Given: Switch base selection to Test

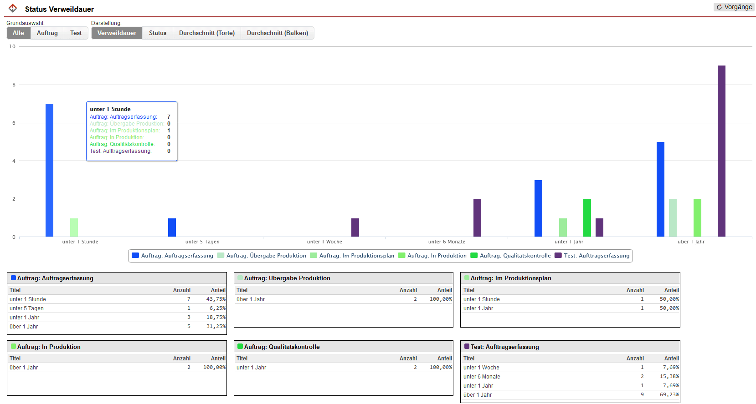Looking at the screenshot, I should (76, 33).
